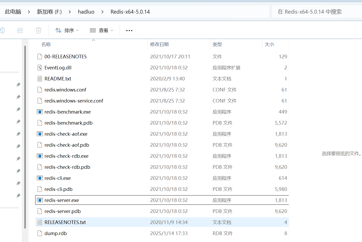Select the file name redis-server.pdb
362x242 pixels.
point(62,211)
